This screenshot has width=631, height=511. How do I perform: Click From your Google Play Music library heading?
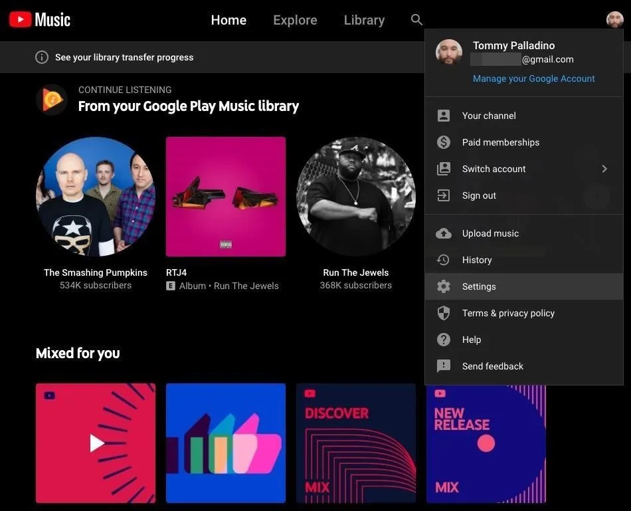tap(189, 106)
